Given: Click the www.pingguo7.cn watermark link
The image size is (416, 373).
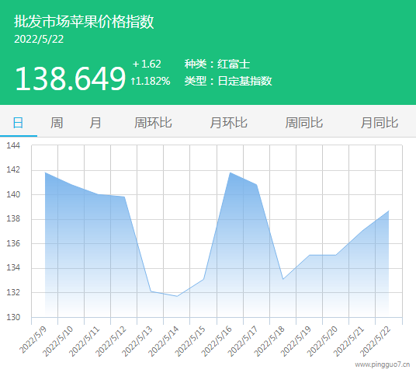Looking at the screenshot, I should [x=383, y=364].
